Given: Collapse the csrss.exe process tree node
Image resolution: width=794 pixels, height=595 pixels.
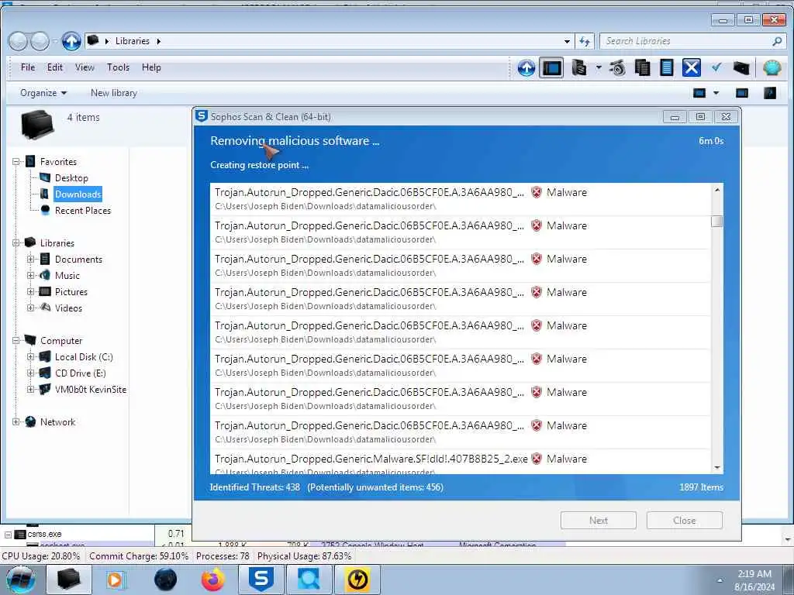Looking at the screenshot, I should (x=8, y=535).
